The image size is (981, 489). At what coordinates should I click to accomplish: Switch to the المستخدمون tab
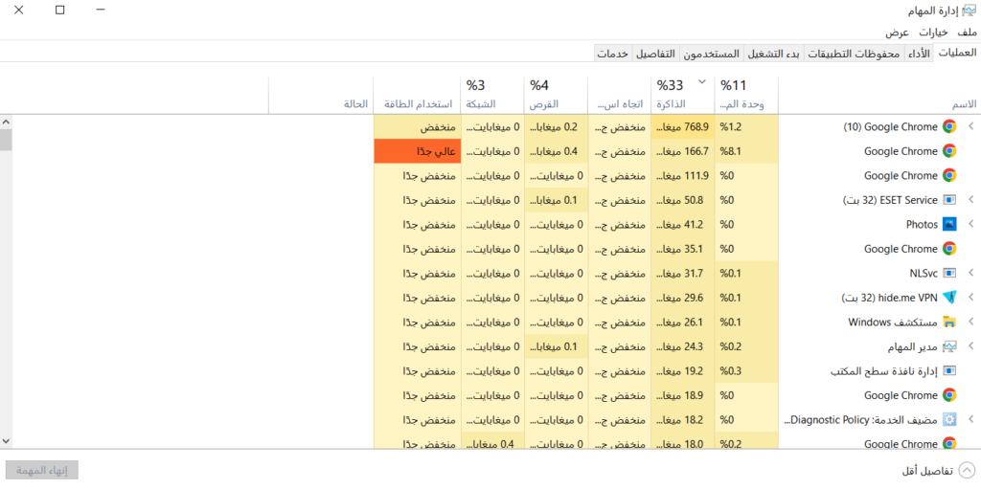point(711,54)
